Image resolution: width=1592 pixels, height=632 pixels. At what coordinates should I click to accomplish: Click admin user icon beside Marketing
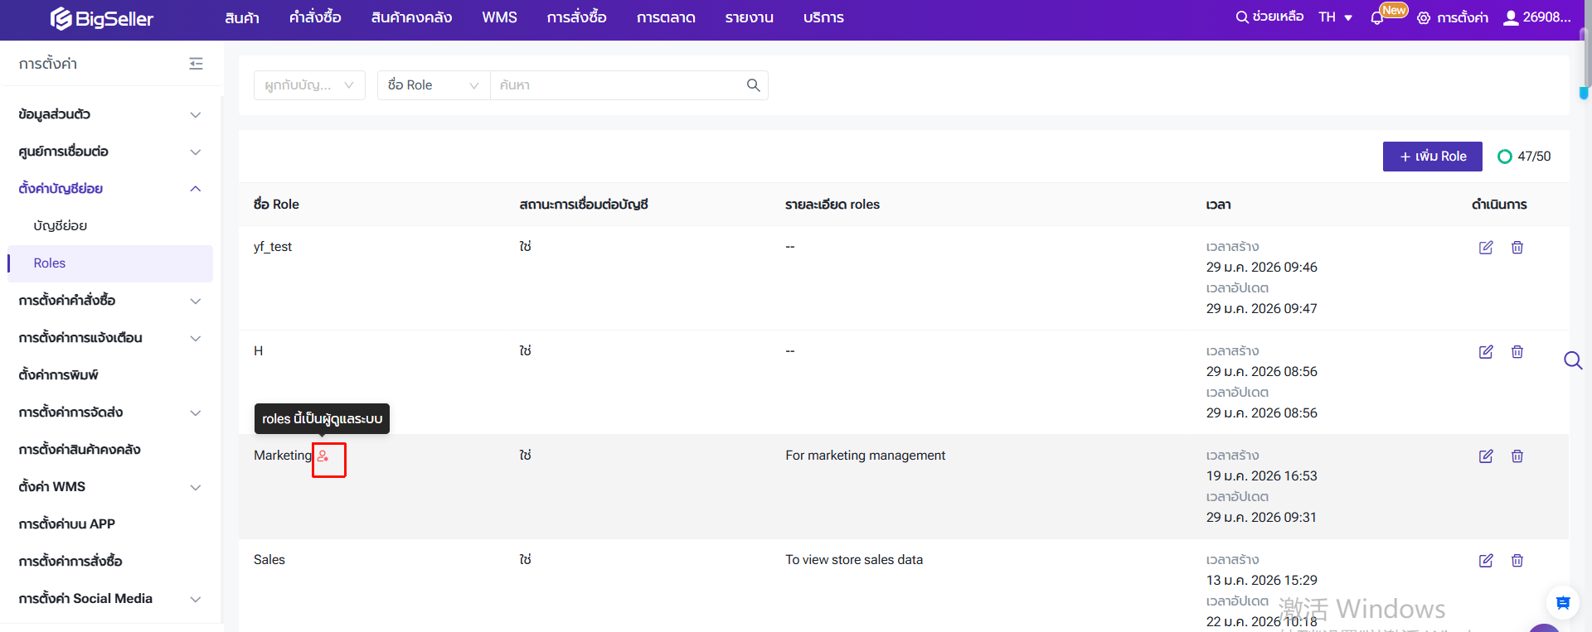click(323, 456)
